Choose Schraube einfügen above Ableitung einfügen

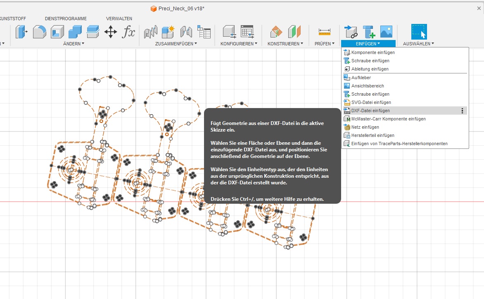405,61
